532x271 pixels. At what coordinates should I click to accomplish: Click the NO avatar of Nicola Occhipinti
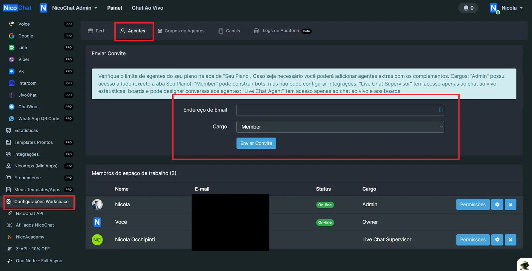97,240
